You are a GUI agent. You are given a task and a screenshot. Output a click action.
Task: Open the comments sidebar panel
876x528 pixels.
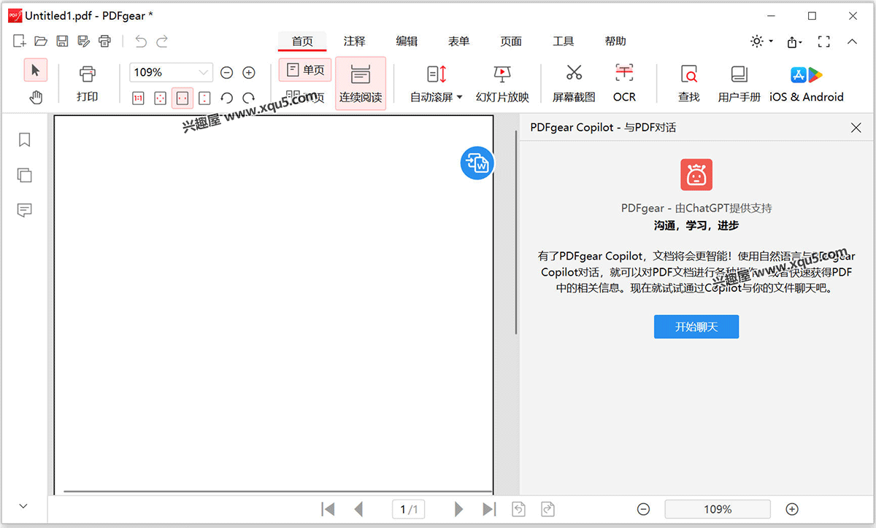pyautogui.click(x=24, y=211)
